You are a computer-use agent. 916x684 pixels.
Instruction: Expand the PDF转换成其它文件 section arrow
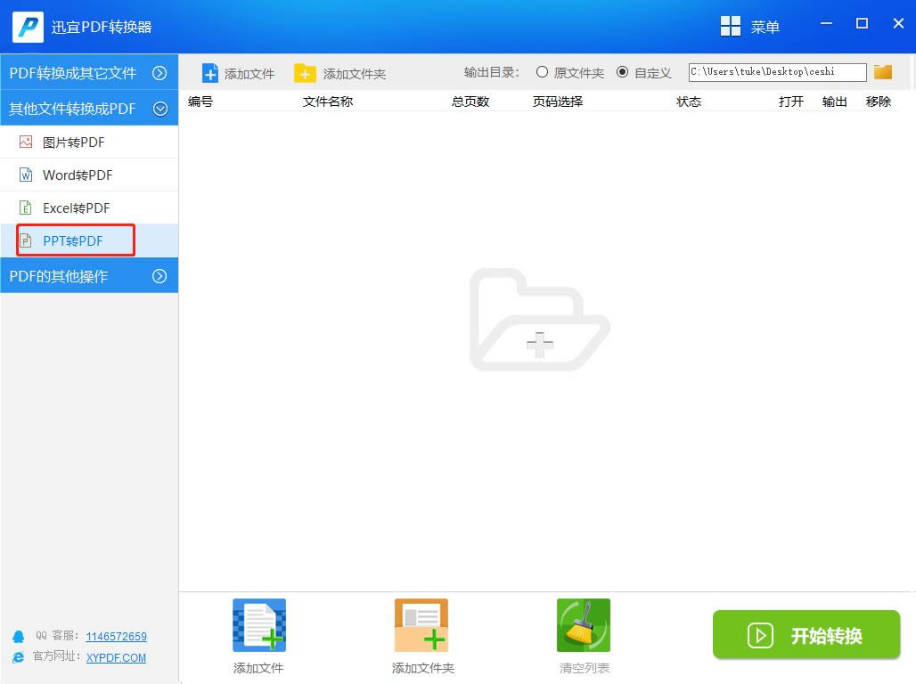coord(159,73)
